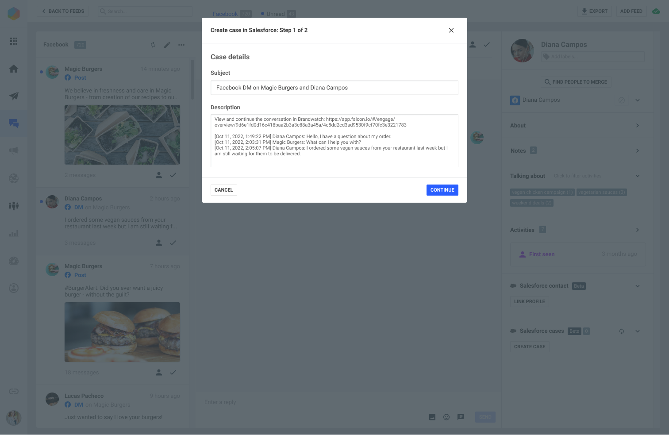Edit the Subject field text
Image resolution: width=669 pixels, height=435 pixels.
[334, 88]
